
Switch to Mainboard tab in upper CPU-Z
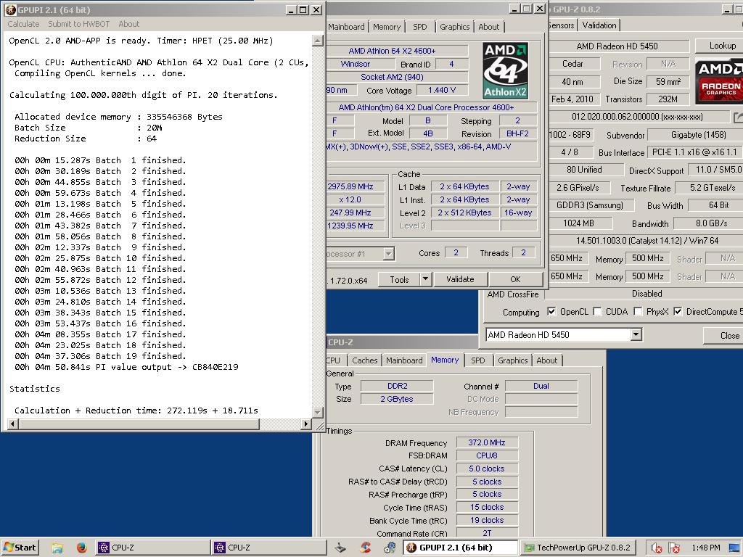coord(346,27)
